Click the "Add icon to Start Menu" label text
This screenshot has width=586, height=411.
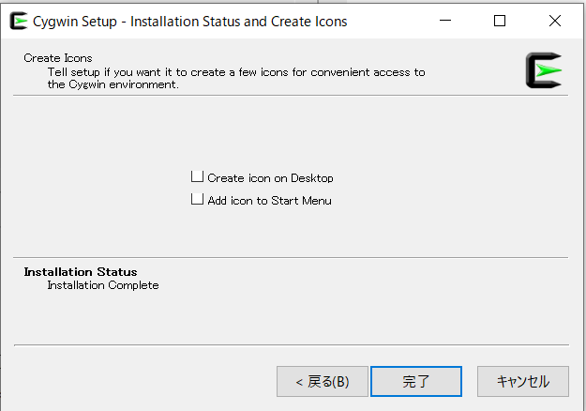(x=269, y=200)
